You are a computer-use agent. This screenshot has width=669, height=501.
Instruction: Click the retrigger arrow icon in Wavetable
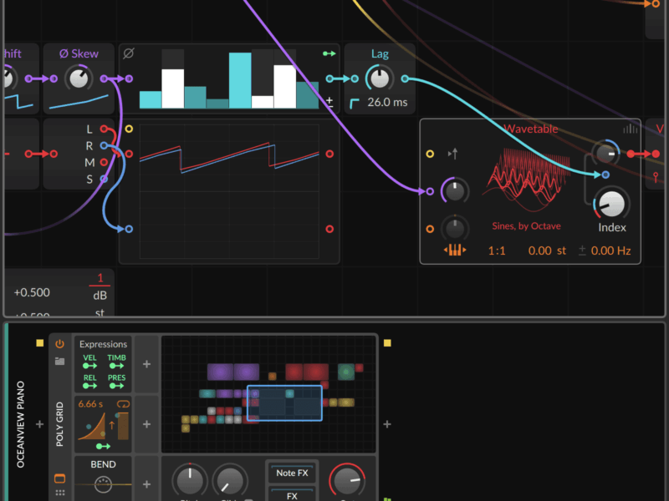453,154
